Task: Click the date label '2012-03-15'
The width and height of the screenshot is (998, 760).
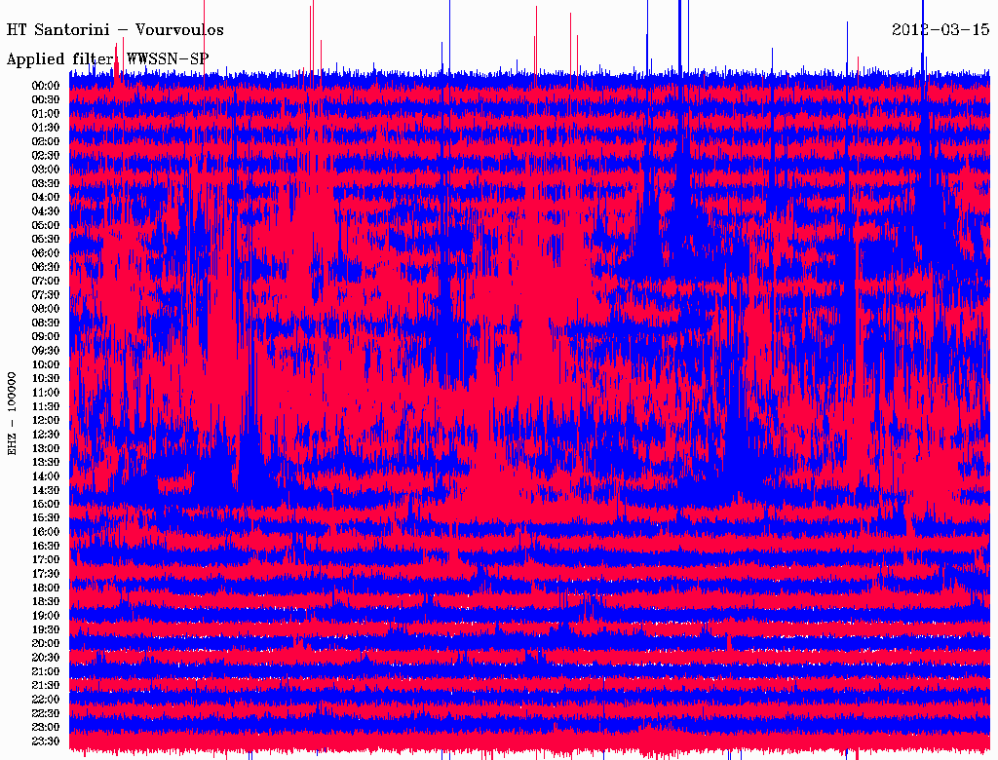Action: (x=940, y=29)
